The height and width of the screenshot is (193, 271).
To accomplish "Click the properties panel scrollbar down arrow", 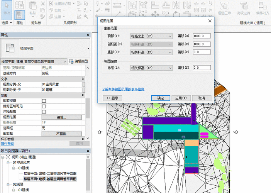I will coord(88,138).
